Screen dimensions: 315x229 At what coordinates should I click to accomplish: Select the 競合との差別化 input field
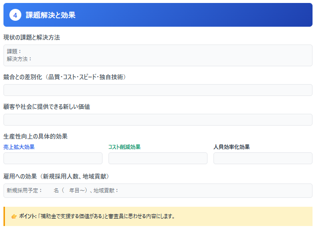[157, 90]
